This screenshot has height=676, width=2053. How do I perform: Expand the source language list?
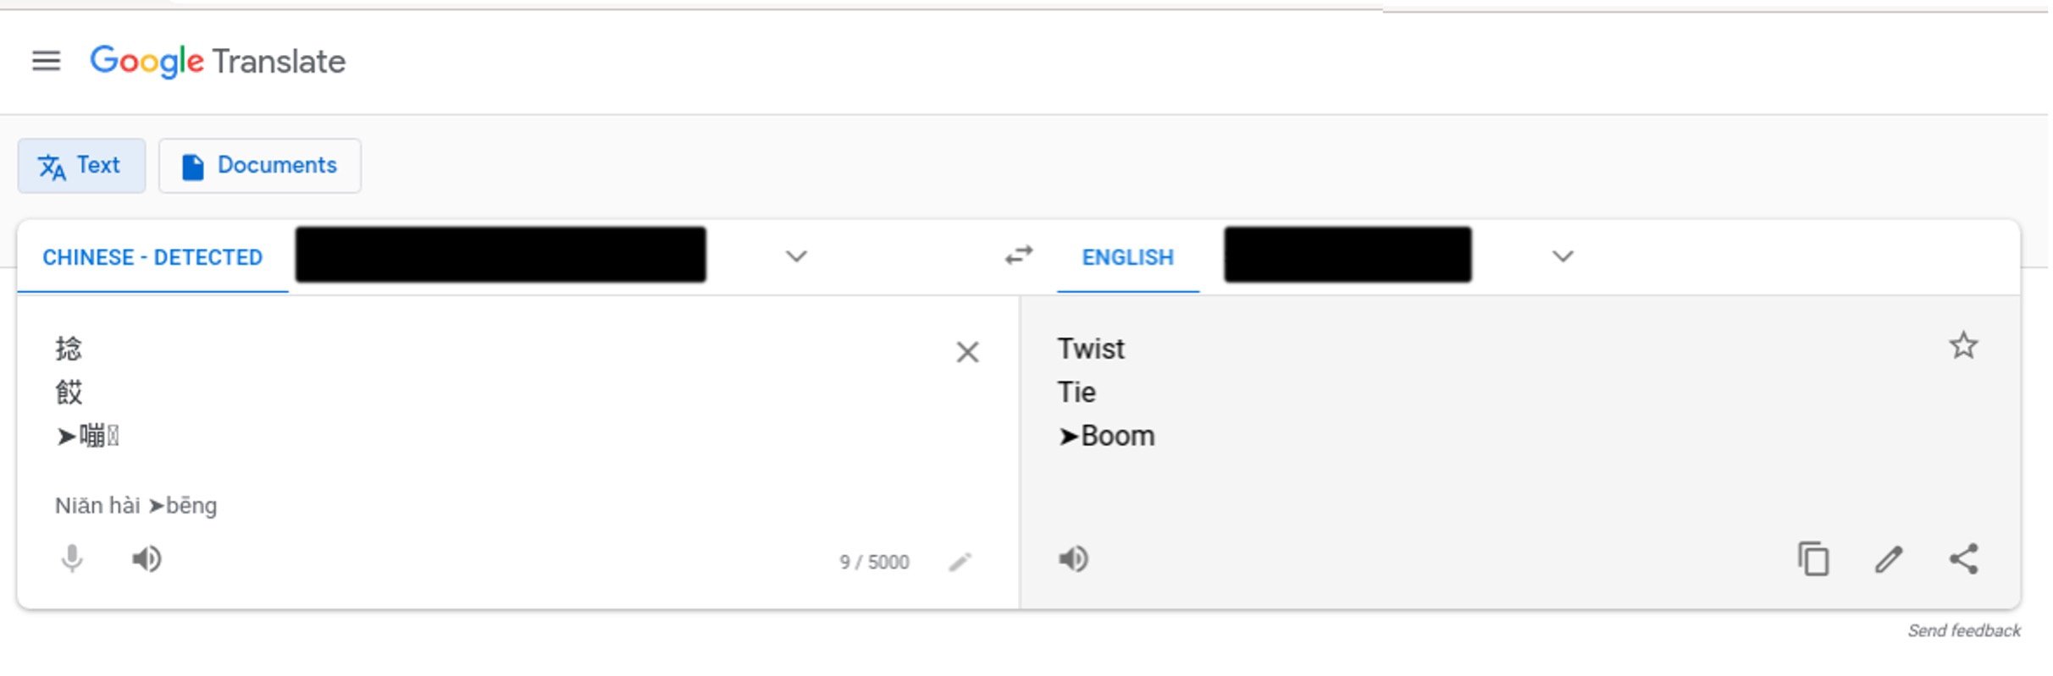click(796, 256)
